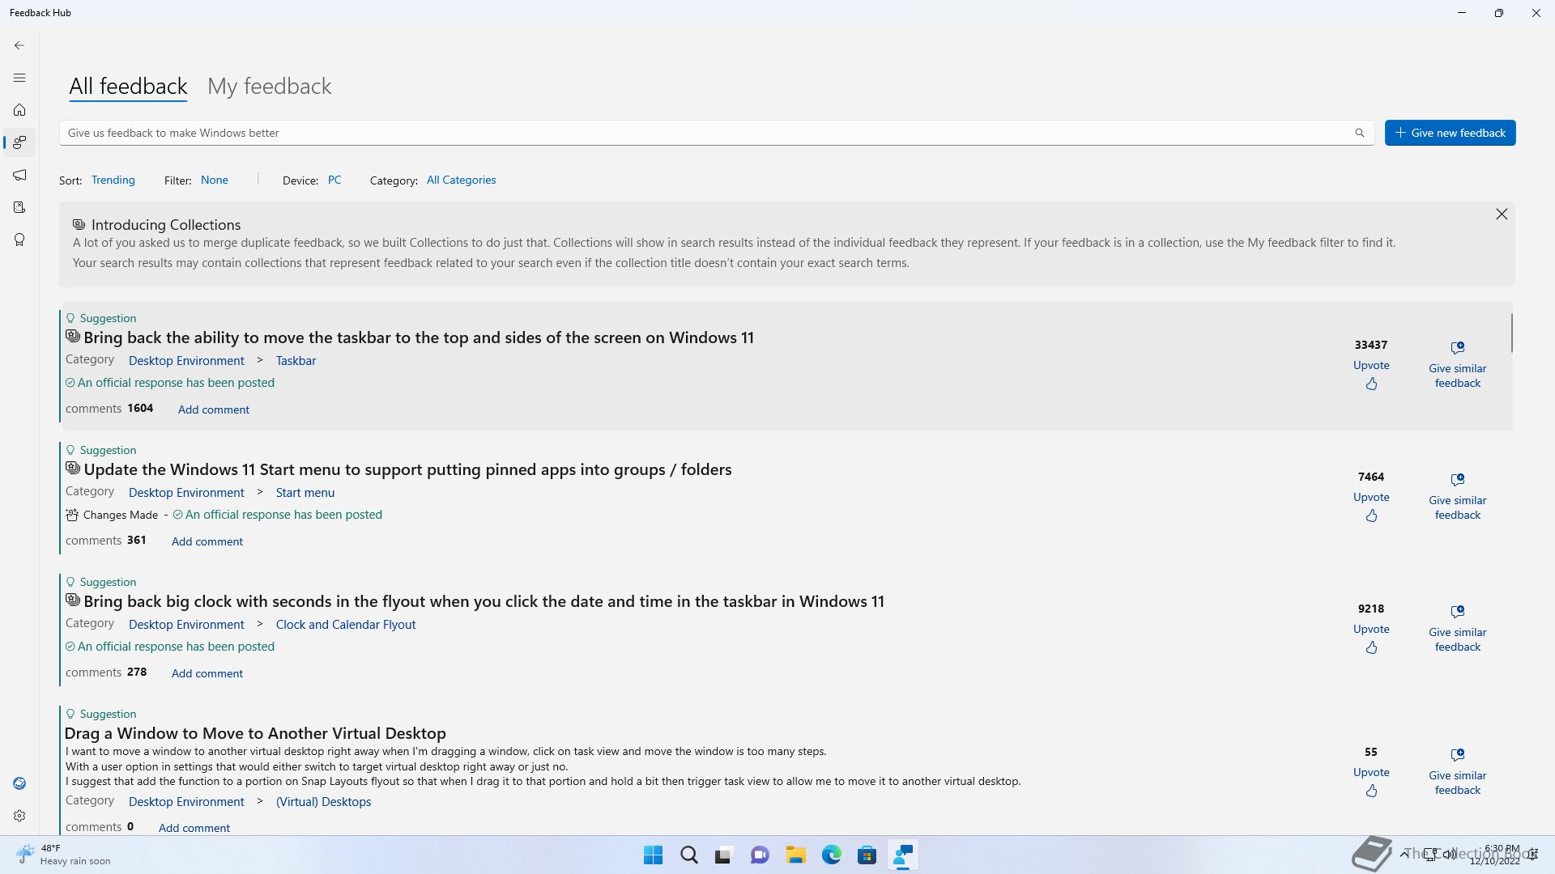This screenshot has height=874, width=1555.
Task: Launch Chat app from taskbar
Action: click(760, 855)
